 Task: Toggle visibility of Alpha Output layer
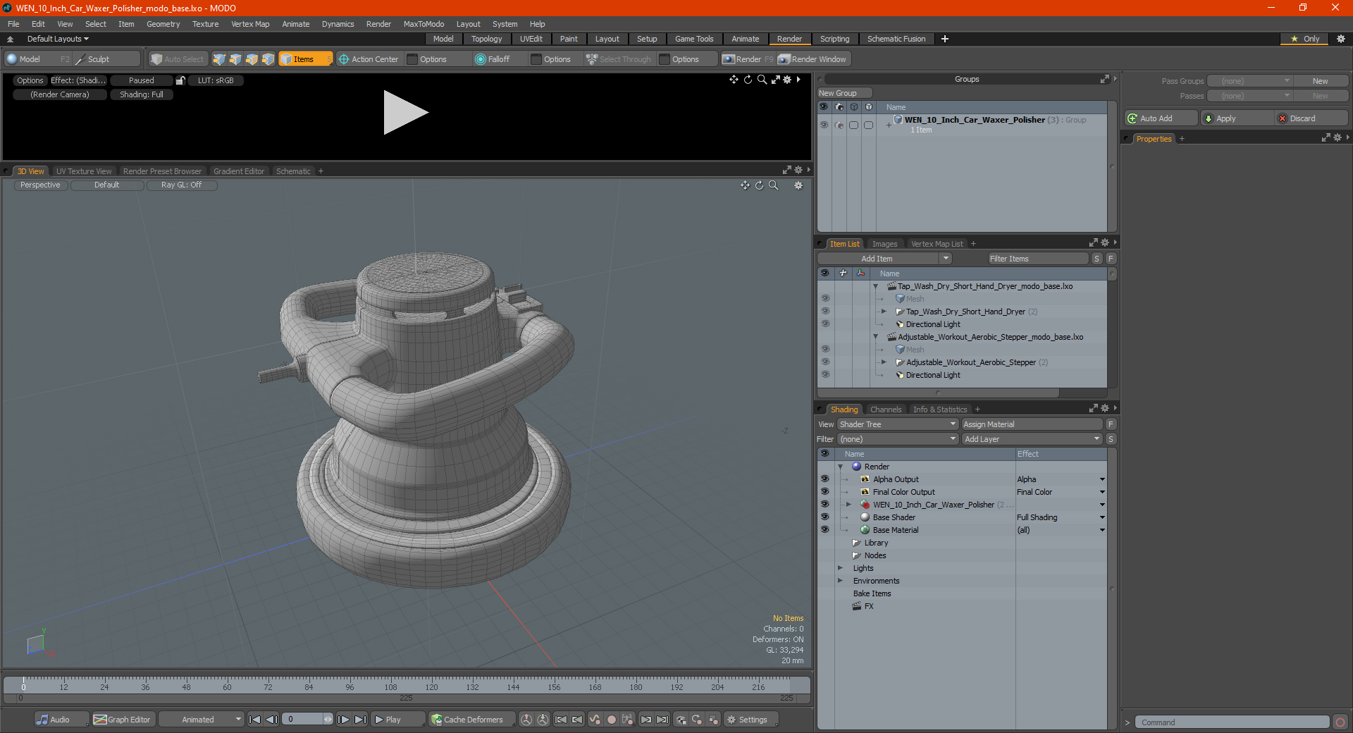click(824, 479)
